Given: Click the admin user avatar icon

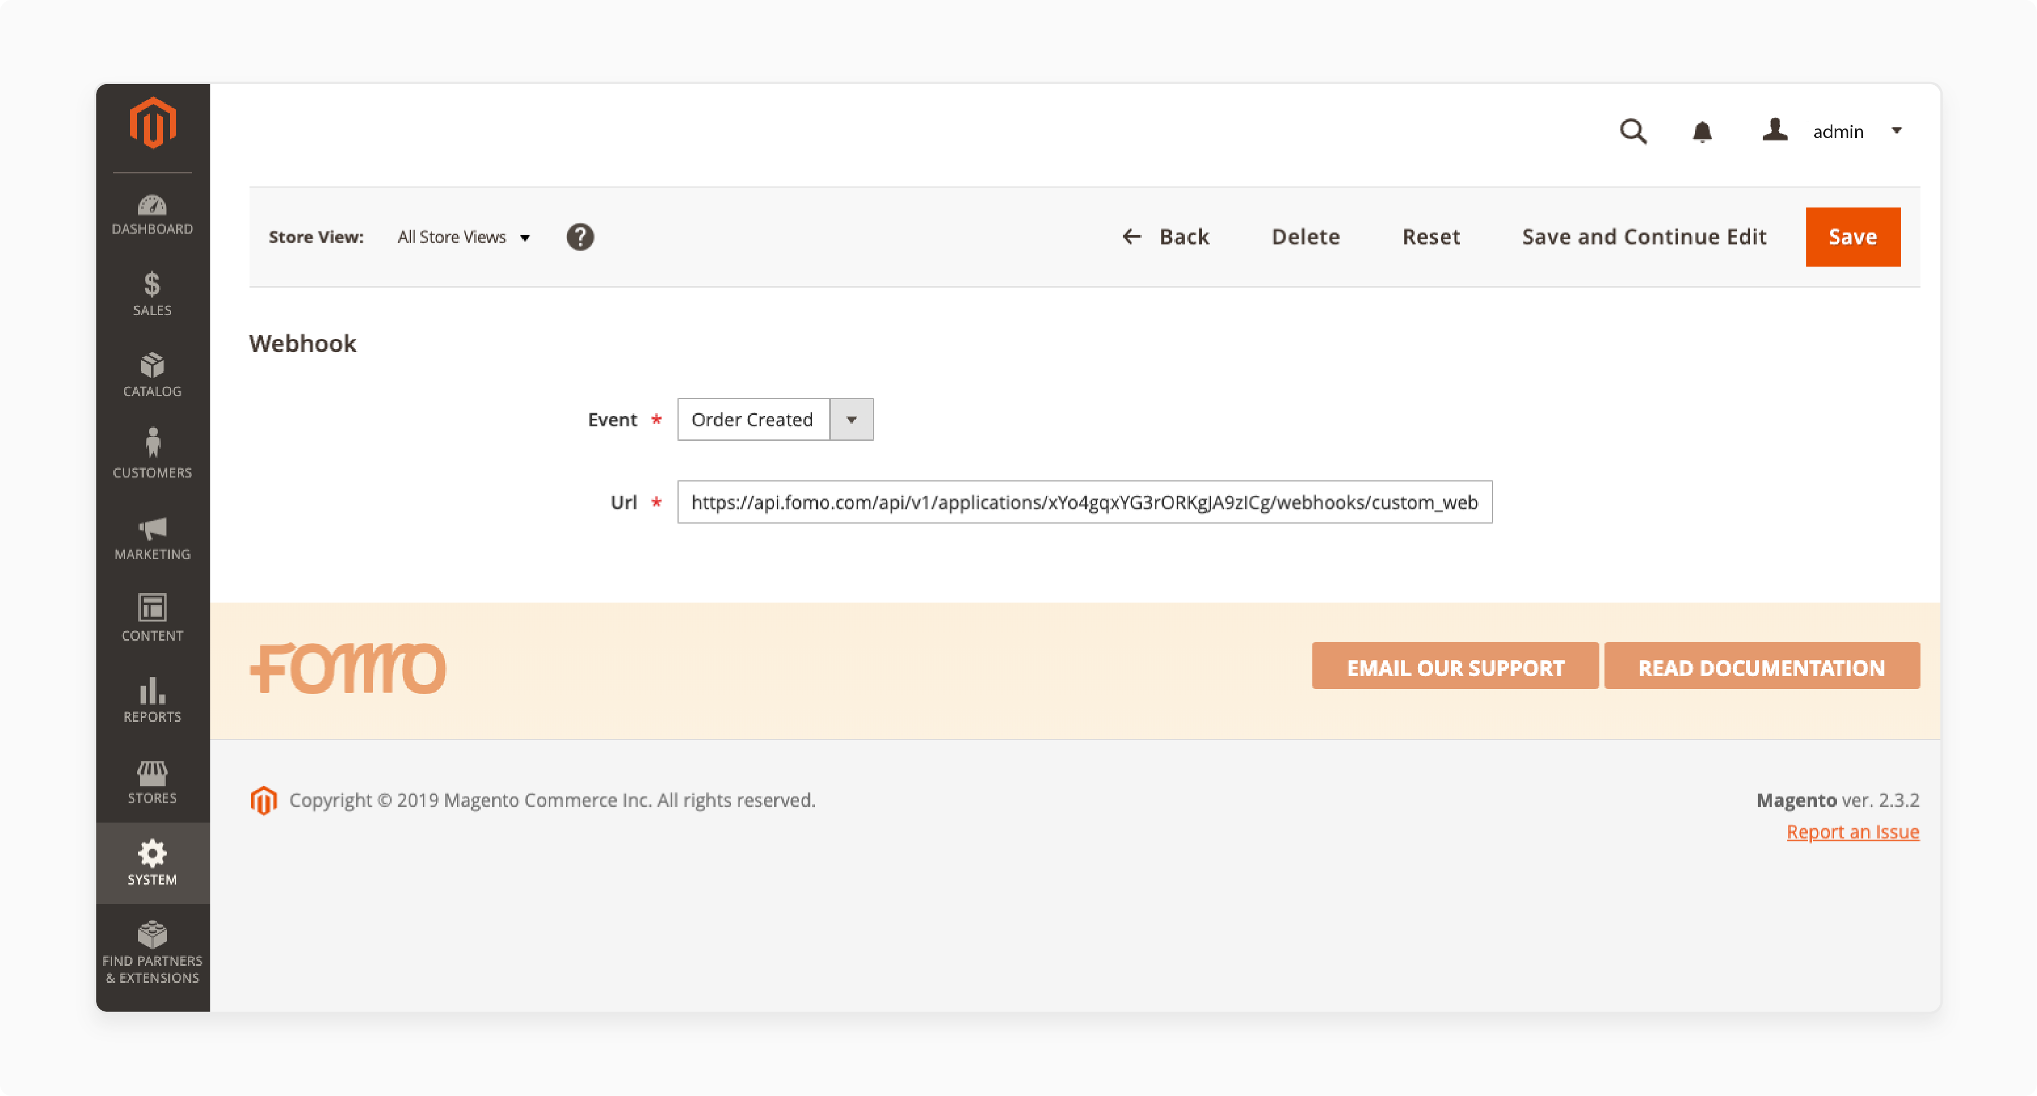Looking at the screenshot, I should tap(1774, 130).
